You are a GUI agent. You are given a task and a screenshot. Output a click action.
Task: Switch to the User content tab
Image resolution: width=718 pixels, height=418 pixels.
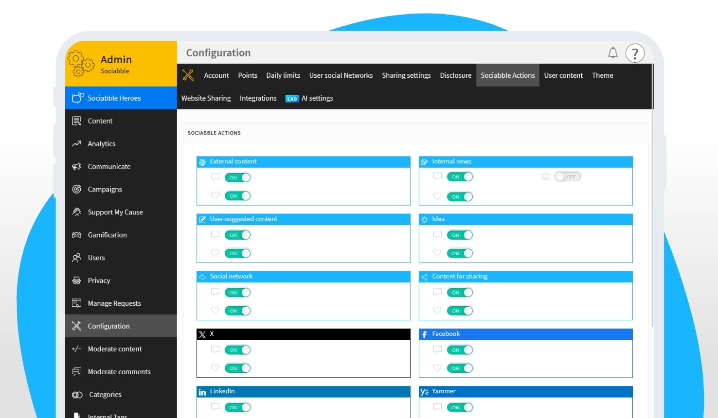point(563,75)
